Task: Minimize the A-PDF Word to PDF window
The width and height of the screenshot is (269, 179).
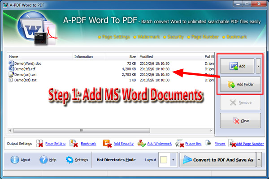Action: tap(238, 4)
